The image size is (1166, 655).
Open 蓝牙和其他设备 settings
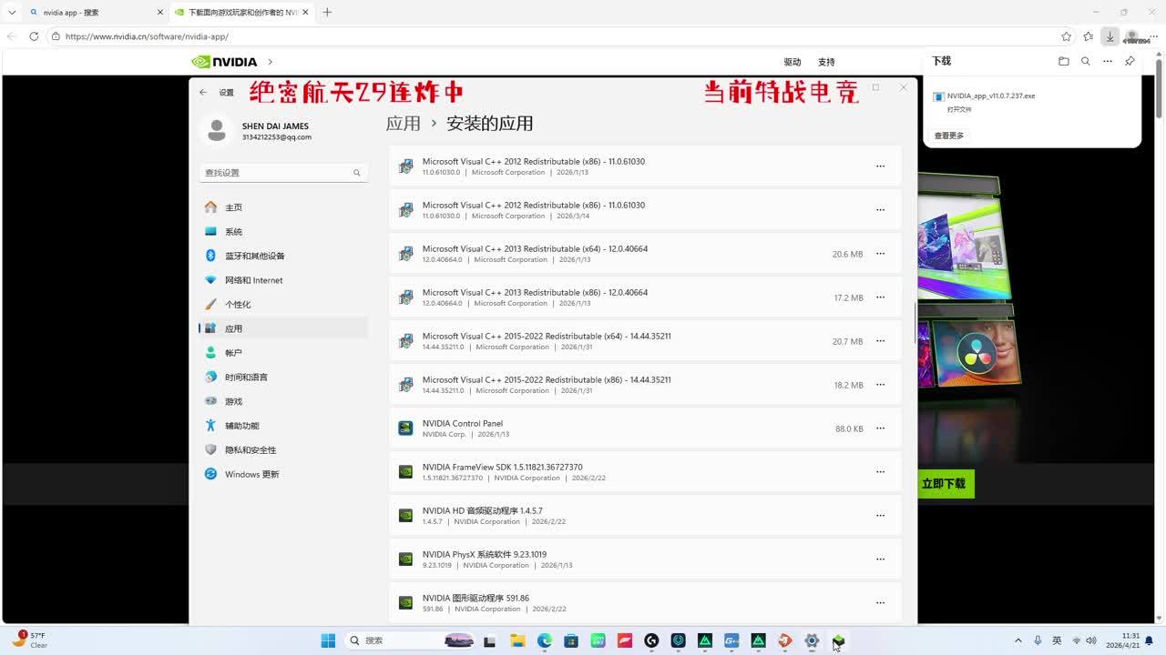283,256
